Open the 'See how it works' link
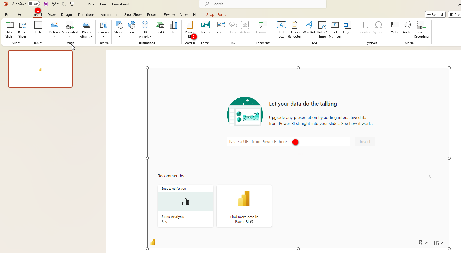The height and width of the screenshot is (253, 461). [x=357, y=124]
